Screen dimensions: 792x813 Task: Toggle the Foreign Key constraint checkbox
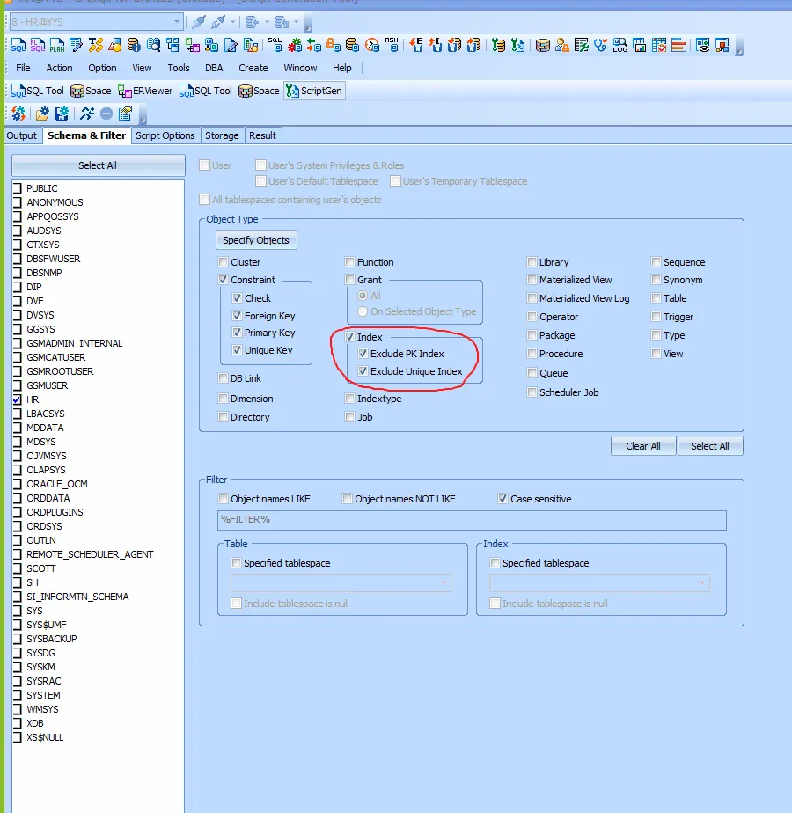click(237, 315)
